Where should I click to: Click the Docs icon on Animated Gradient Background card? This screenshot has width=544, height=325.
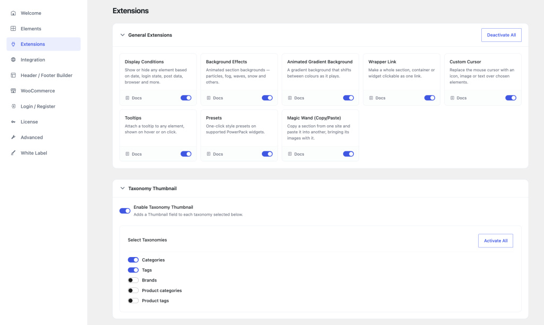click(x=290, y=98)
